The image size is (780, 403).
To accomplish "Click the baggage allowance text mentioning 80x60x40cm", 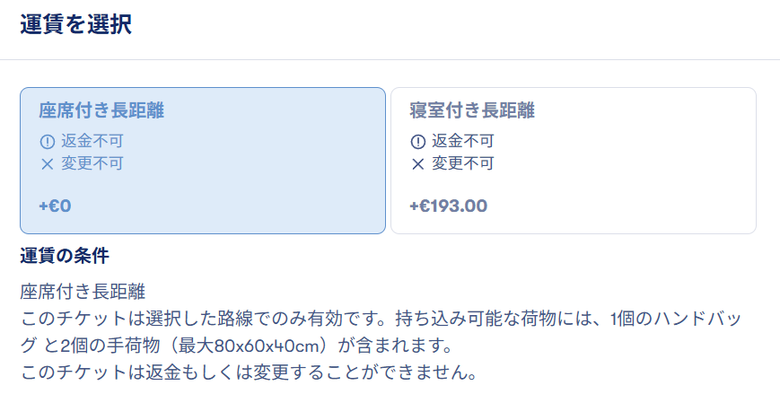I will click(269, 346).
